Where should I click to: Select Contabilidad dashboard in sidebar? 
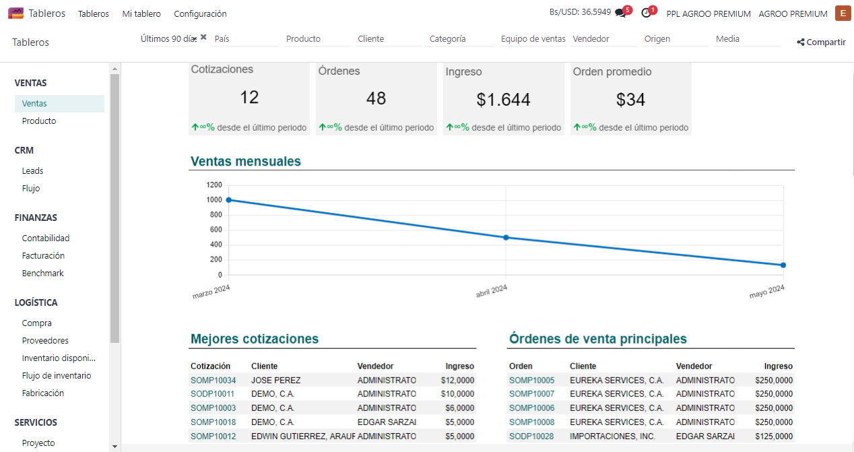click(46, 238)
